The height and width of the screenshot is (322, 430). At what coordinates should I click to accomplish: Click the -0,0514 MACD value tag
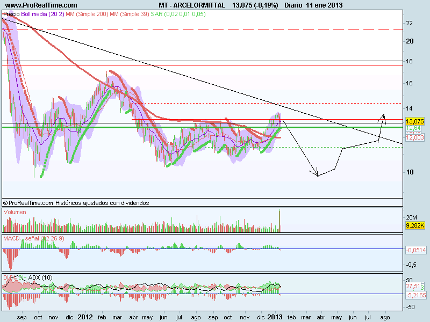click(x=416, y=250)
